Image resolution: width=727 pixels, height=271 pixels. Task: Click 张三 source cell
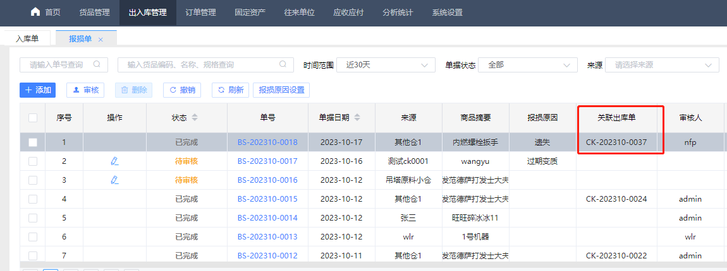pyautogui.click(x=408, y=218)
